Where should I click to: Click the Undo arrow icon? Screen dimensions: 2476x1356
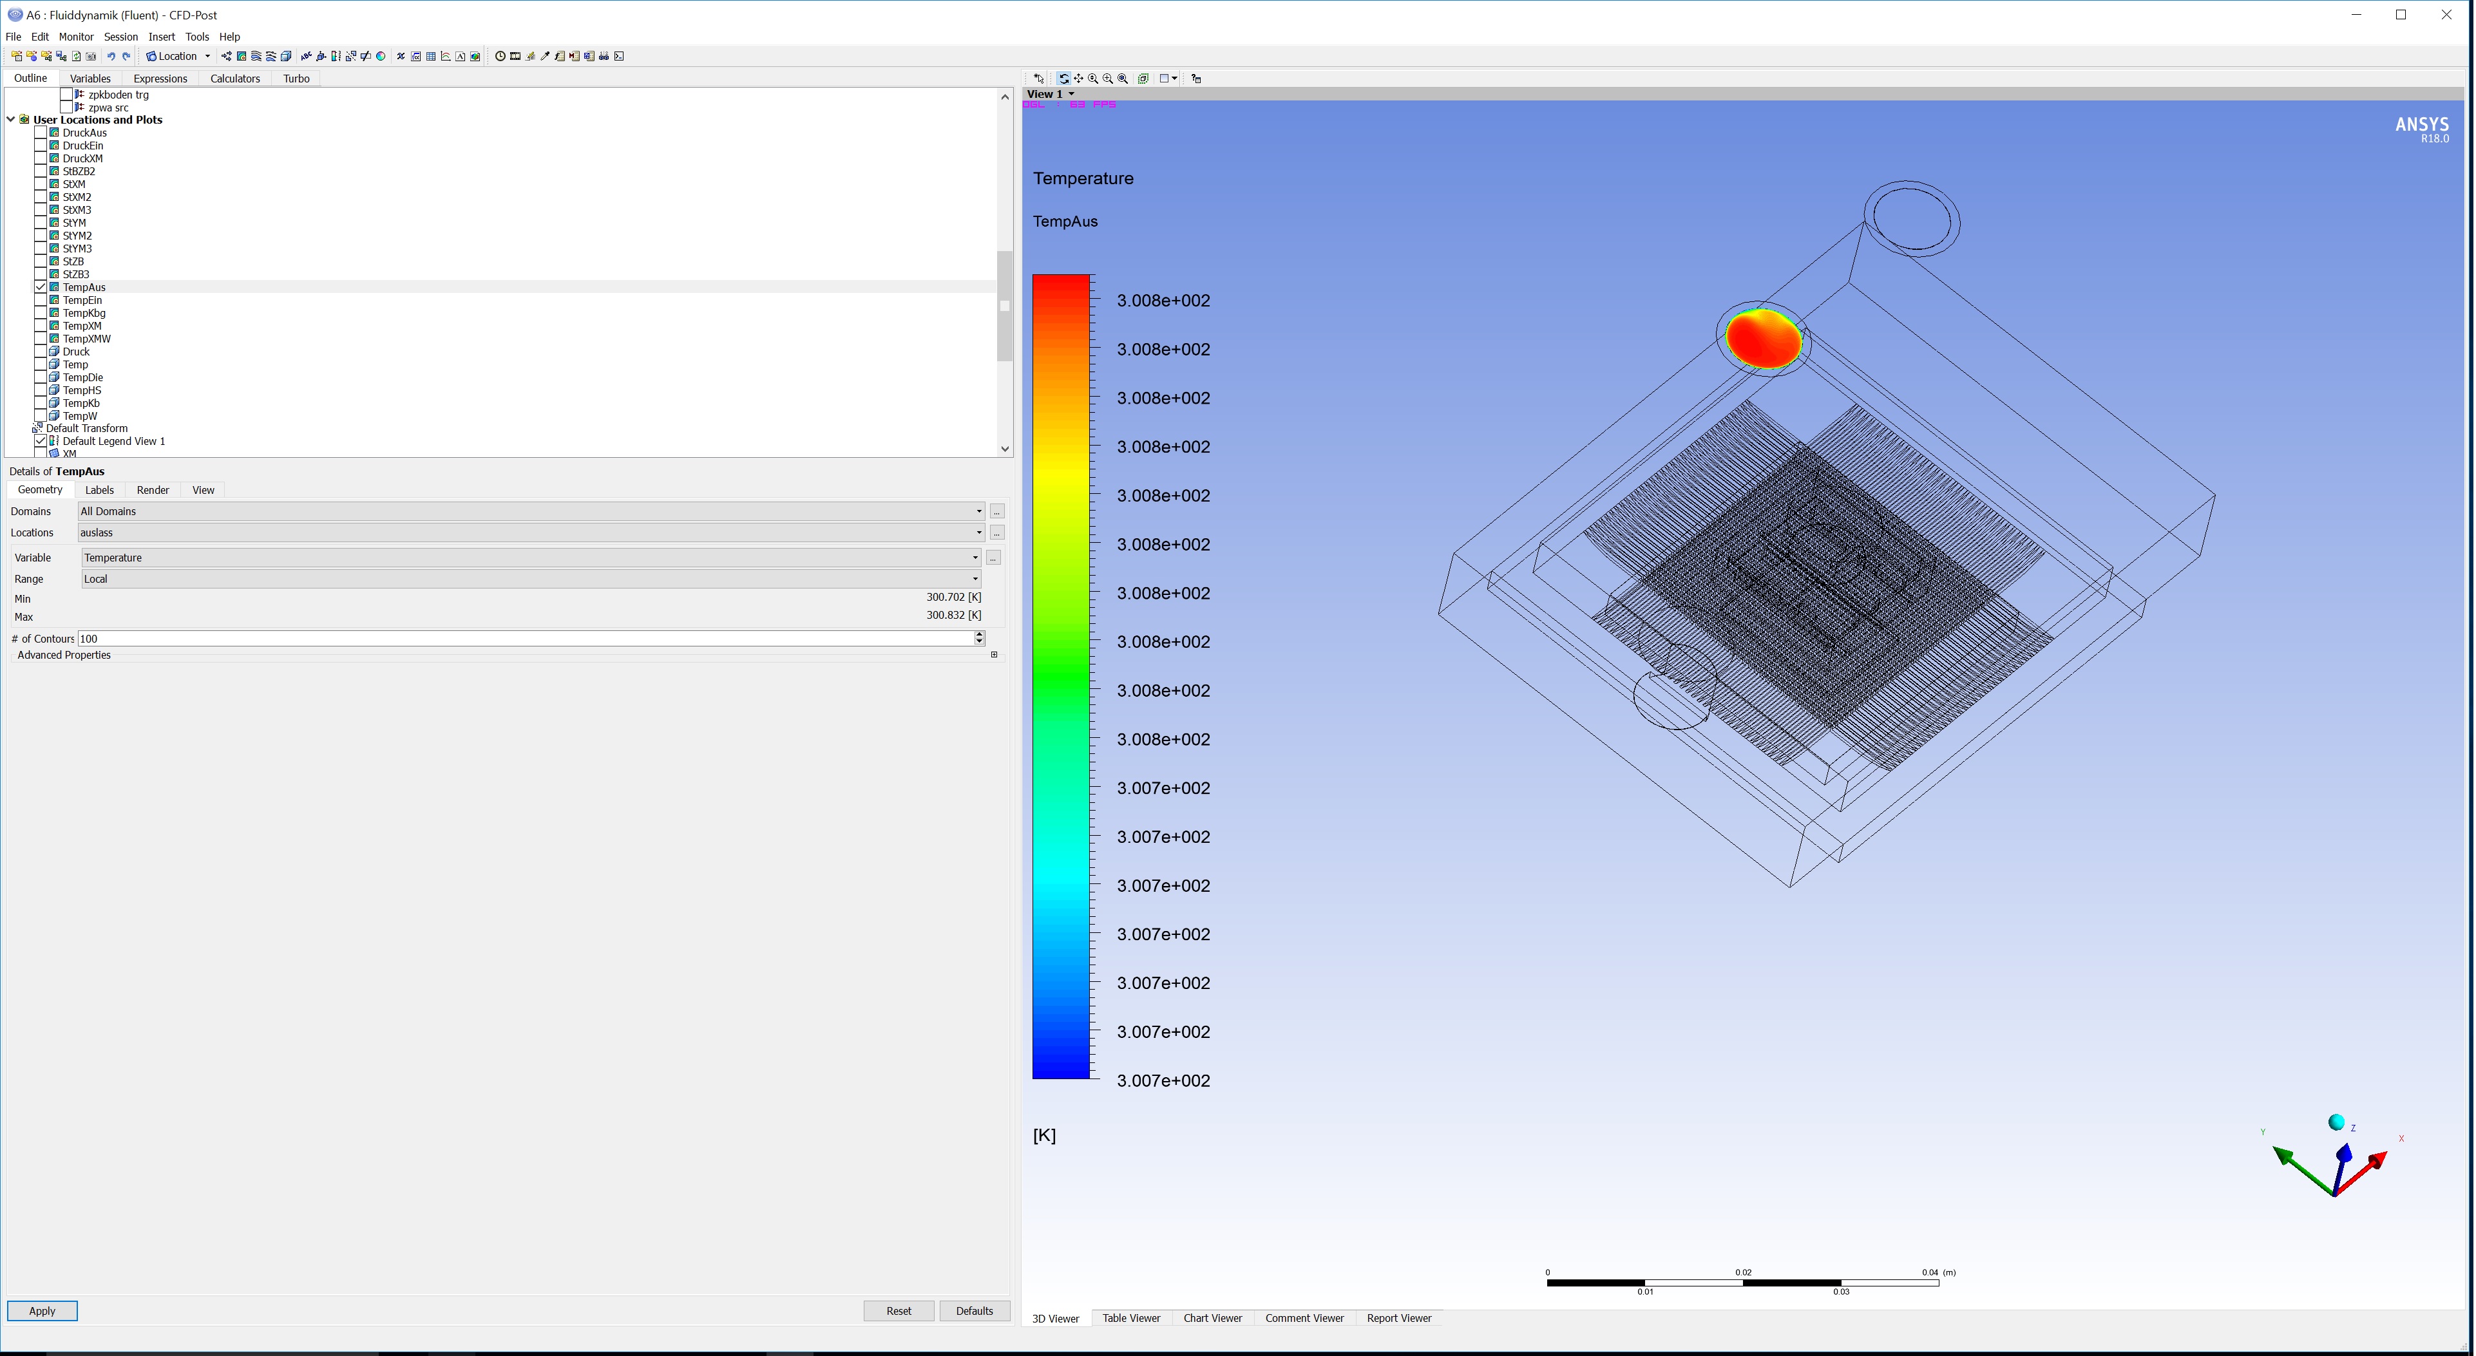(x=111, y=57)
